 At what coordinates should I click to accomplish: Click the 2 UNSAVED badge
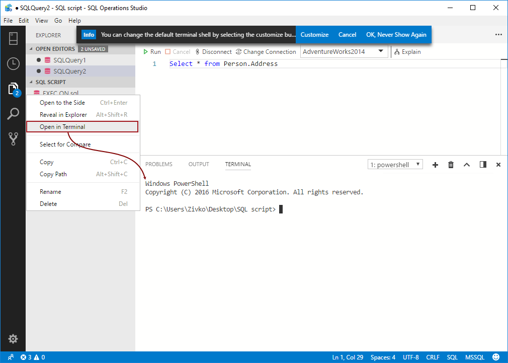93,49
